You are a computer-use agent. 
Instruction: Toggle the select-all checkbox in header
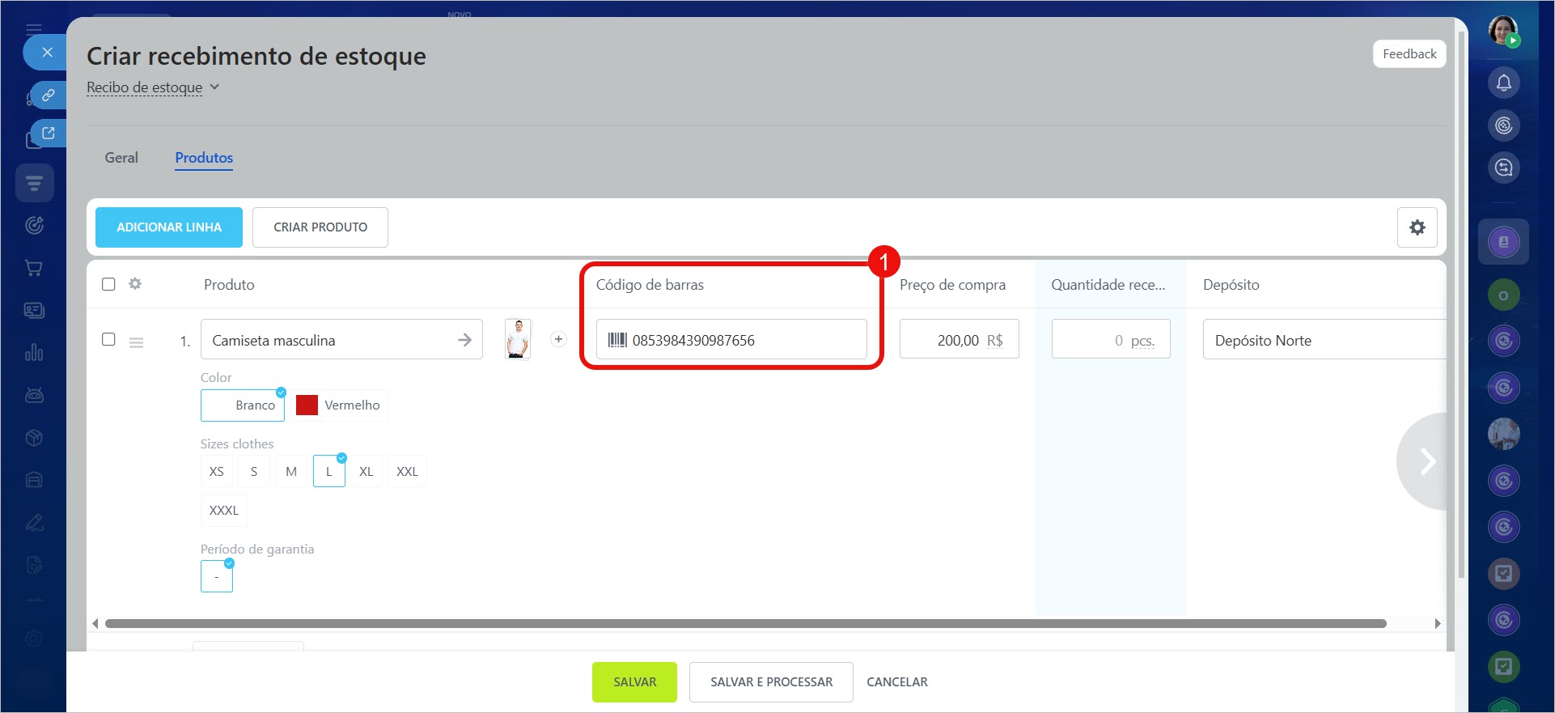[x=108, y=284]
